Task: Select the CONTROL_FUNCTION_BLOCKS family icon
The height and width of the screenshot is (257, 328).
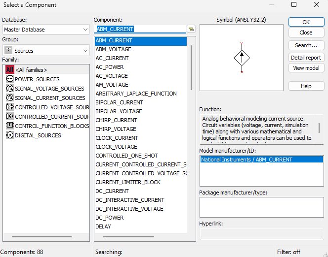Action: pos(9,126)
